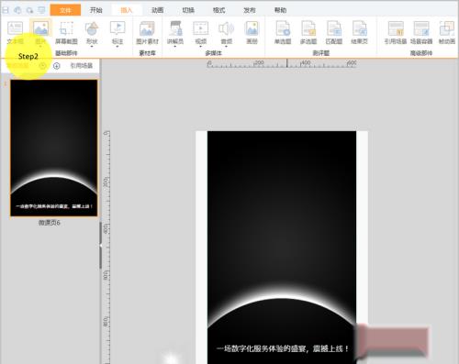Add a 单选题 single-choice question

pos(283,32)
